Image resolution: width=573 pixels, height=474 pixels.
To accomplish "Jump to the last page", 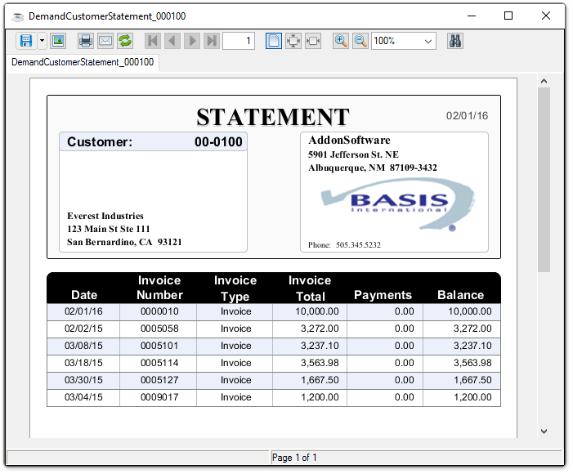I will click(212, 41).
